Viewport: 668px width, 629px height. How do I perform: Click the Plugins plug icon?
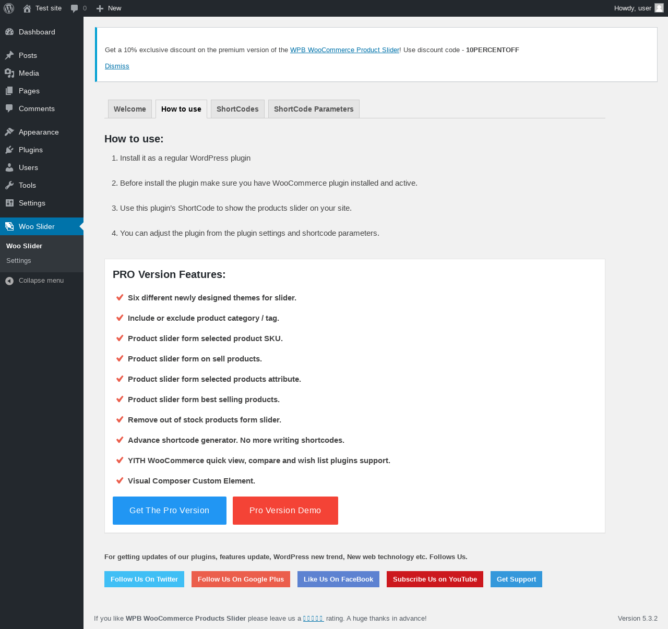point(9,150)
